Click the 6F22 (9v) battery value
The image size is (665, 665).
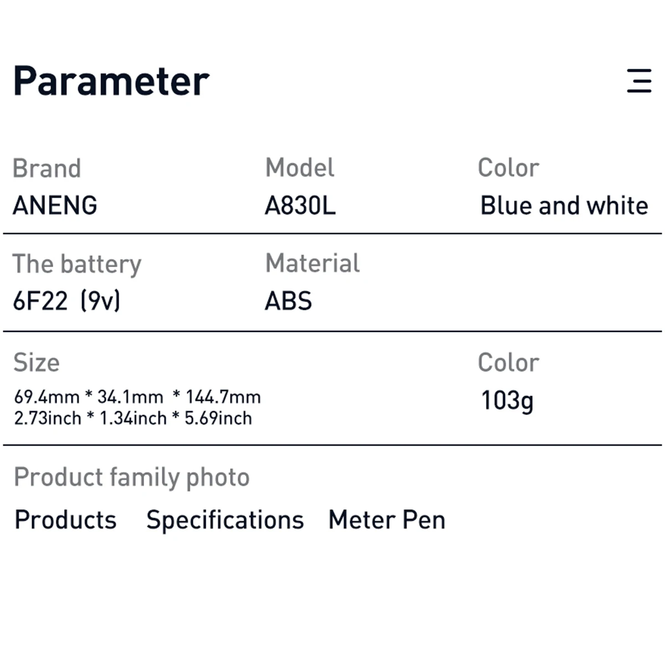pos(66,301)
